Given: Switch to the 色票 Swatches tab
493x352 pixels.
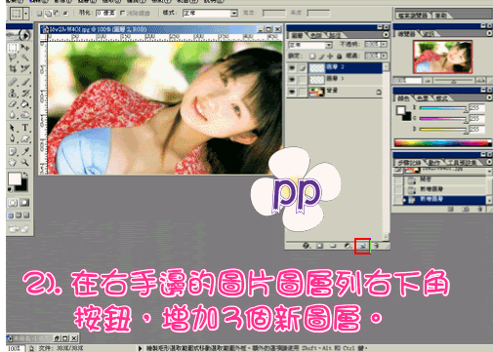Looking at the screenshot, I should pos(423,98).
